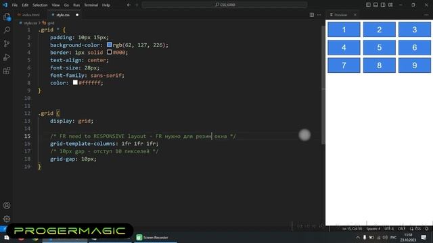
Task: Open the View menu
Action: [55, 5]
